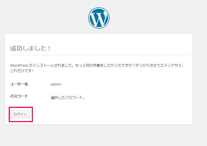
Task: Select the admin username value
Action: [x=56, y=84]
